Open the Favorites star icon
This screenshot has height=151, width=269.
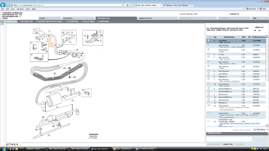263,5
